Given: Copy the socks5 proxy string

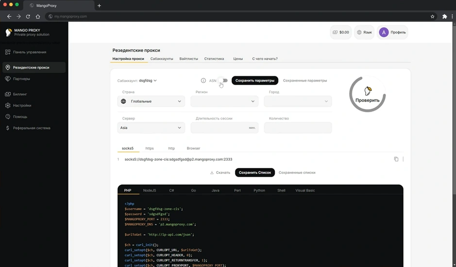Looking at the screenshot, I should click(396, 159).
